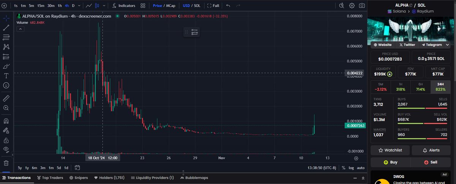Screen dimensions: 456x184
Task: Open the forecasting and measurement tools
Action: click(6, 56)
